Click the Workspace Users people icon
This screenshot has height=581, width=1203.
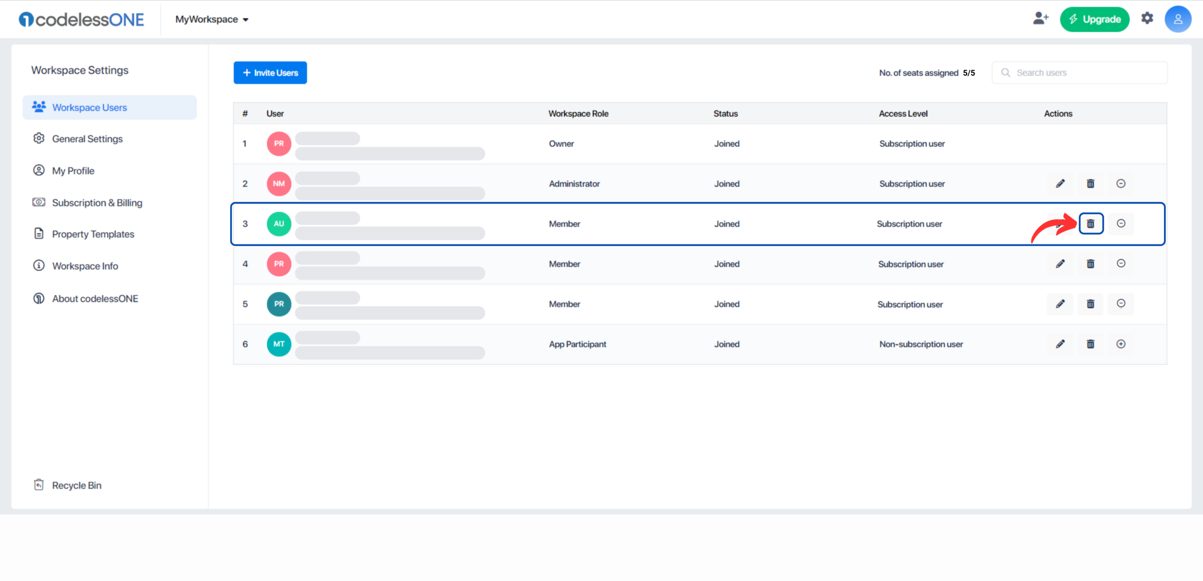tap(39, 107)
